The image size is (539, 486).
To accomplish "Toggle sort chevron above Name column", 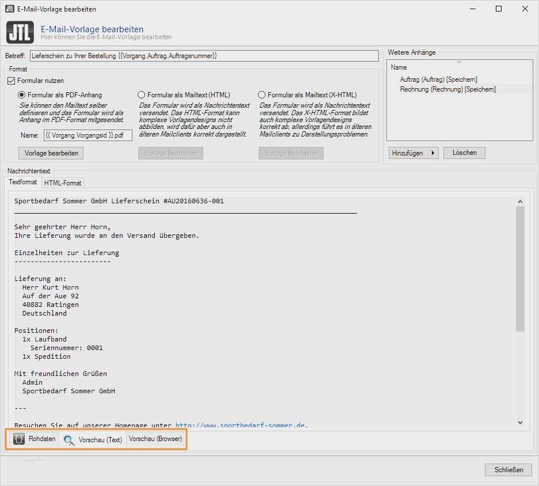I will (x=459, y=62).
